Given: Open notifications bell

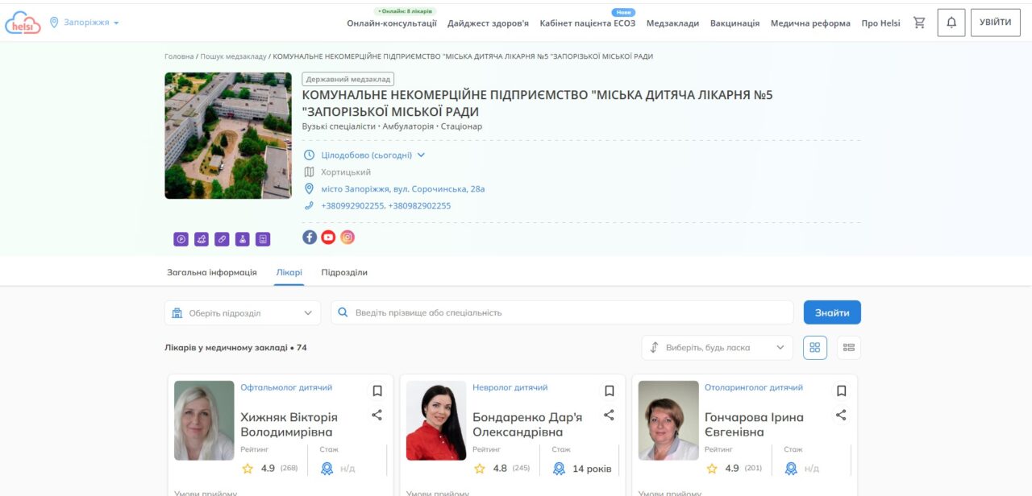Looking at the screenshot, I should 951,23.
